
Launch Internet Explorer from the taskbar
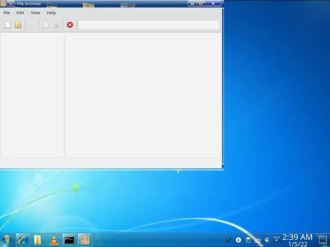23,240
